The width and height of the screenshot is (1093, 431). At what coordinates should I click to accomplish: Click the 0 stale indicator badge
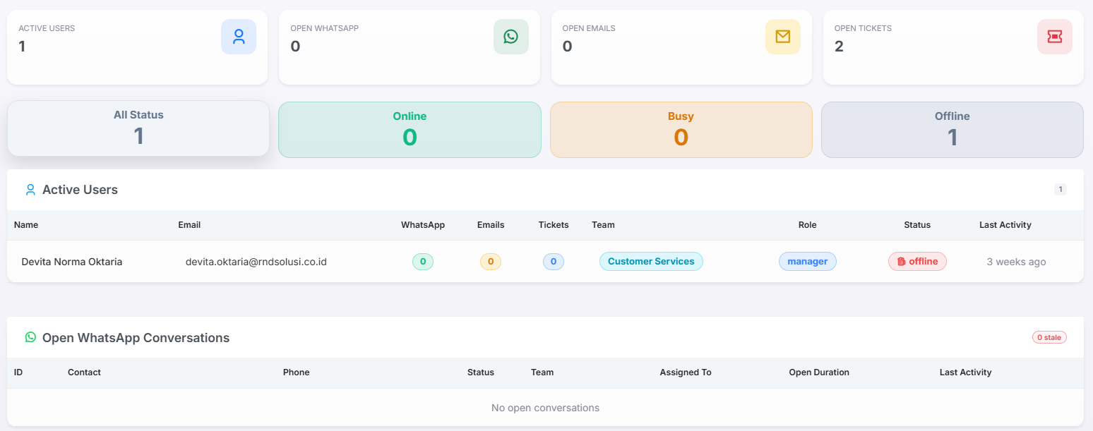1049,337
